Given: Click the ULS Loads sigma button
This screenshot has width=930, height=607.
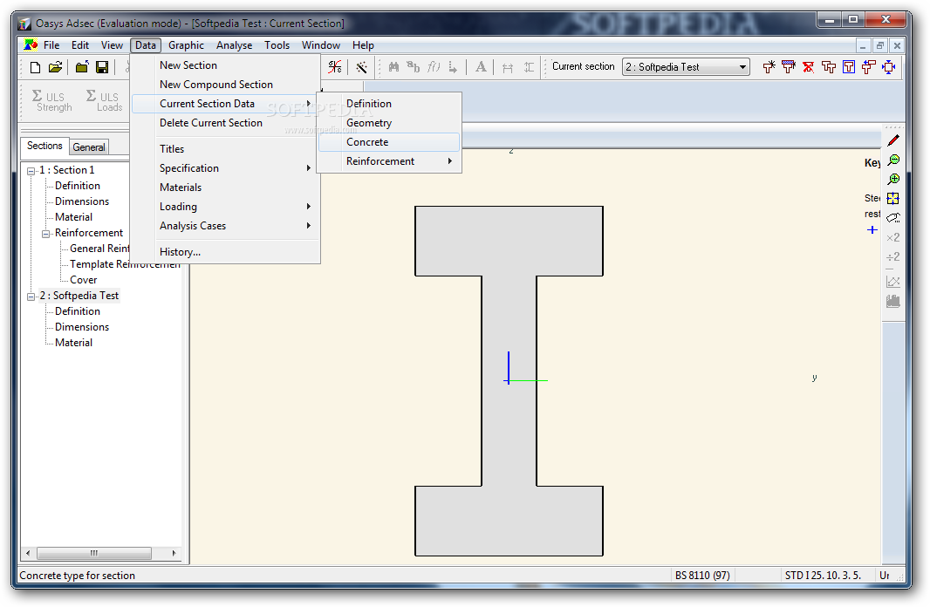Looking at the screenshot, I should pos(105,100).
